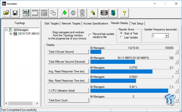Collapse the All Managers tree node

(6, 30)
